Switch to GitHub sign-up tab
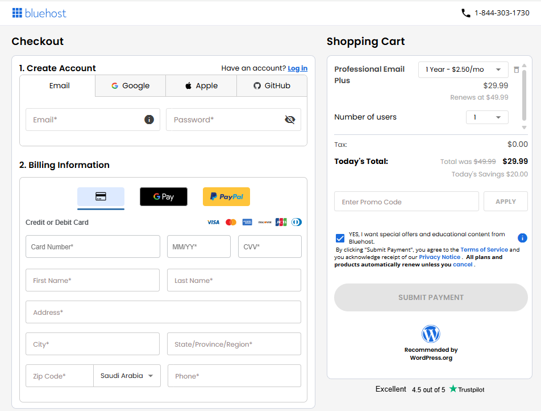The width and height of the screenshot is (541, 411). click(x=272, y=86)
